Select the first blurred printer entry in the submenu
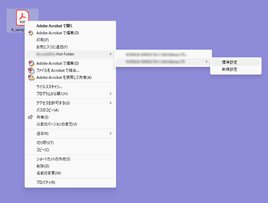This screenshot has width=268, height=203. pyautogui.click(x=163, y=55)
